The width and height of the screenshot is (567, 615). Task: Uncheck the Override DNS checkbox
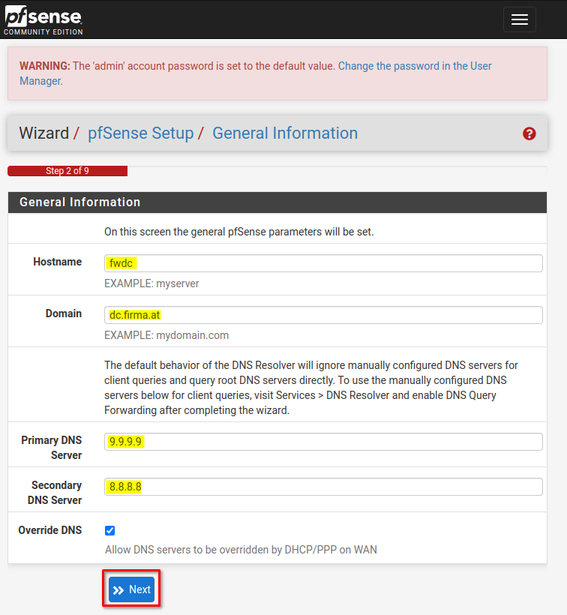[110, 531]
